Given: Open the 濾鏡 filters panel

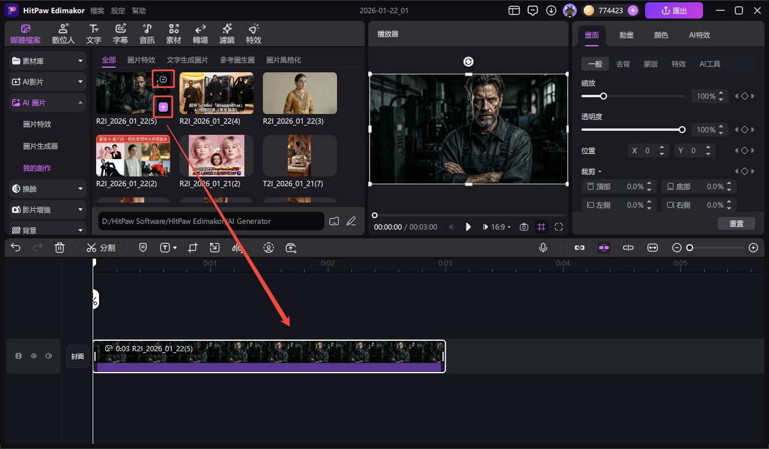Looking at the screenshot, I should pos(227,34).
